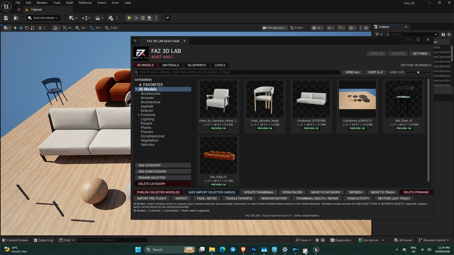
Task: Pick the arrow Select objects tool
Action: coord(15,28)
